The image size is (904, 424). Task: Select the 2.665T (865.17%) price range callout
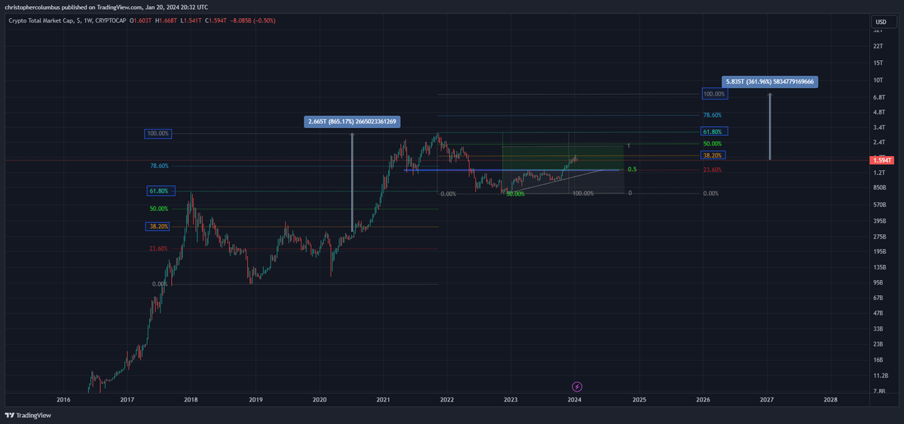(352, 121)
